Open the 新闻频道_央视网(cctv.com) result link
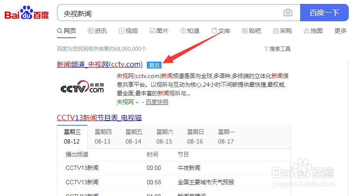The image size is (354, 196). (99, 65)
